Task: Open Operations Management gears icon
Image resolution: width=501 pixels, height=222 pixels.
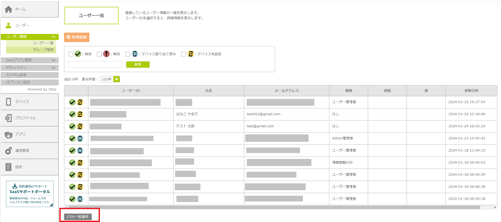Action: [x=8, y=151]
